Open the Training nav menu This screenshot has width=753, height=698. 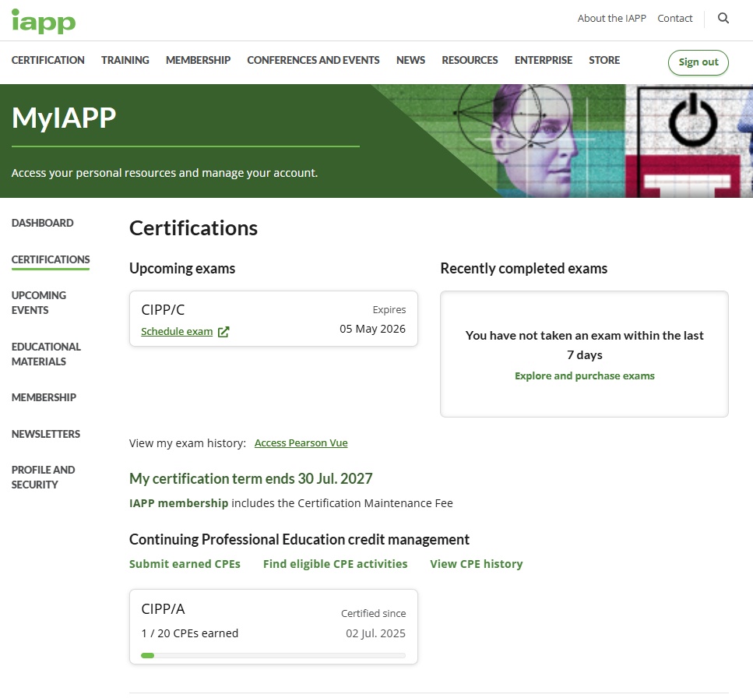pyautogui.click(x=125, y=61)
